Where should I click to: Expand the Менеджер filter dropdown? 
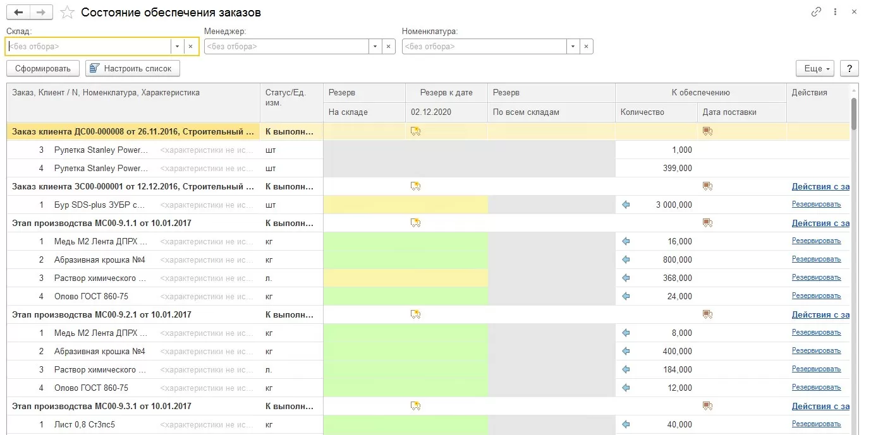[x=375, y=47]
